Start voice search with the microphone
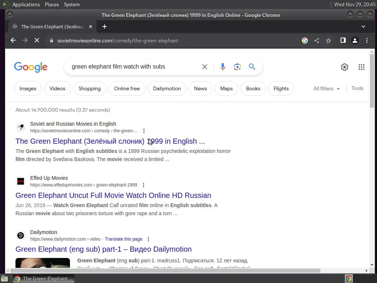The image size is (377, 283). 223,67
